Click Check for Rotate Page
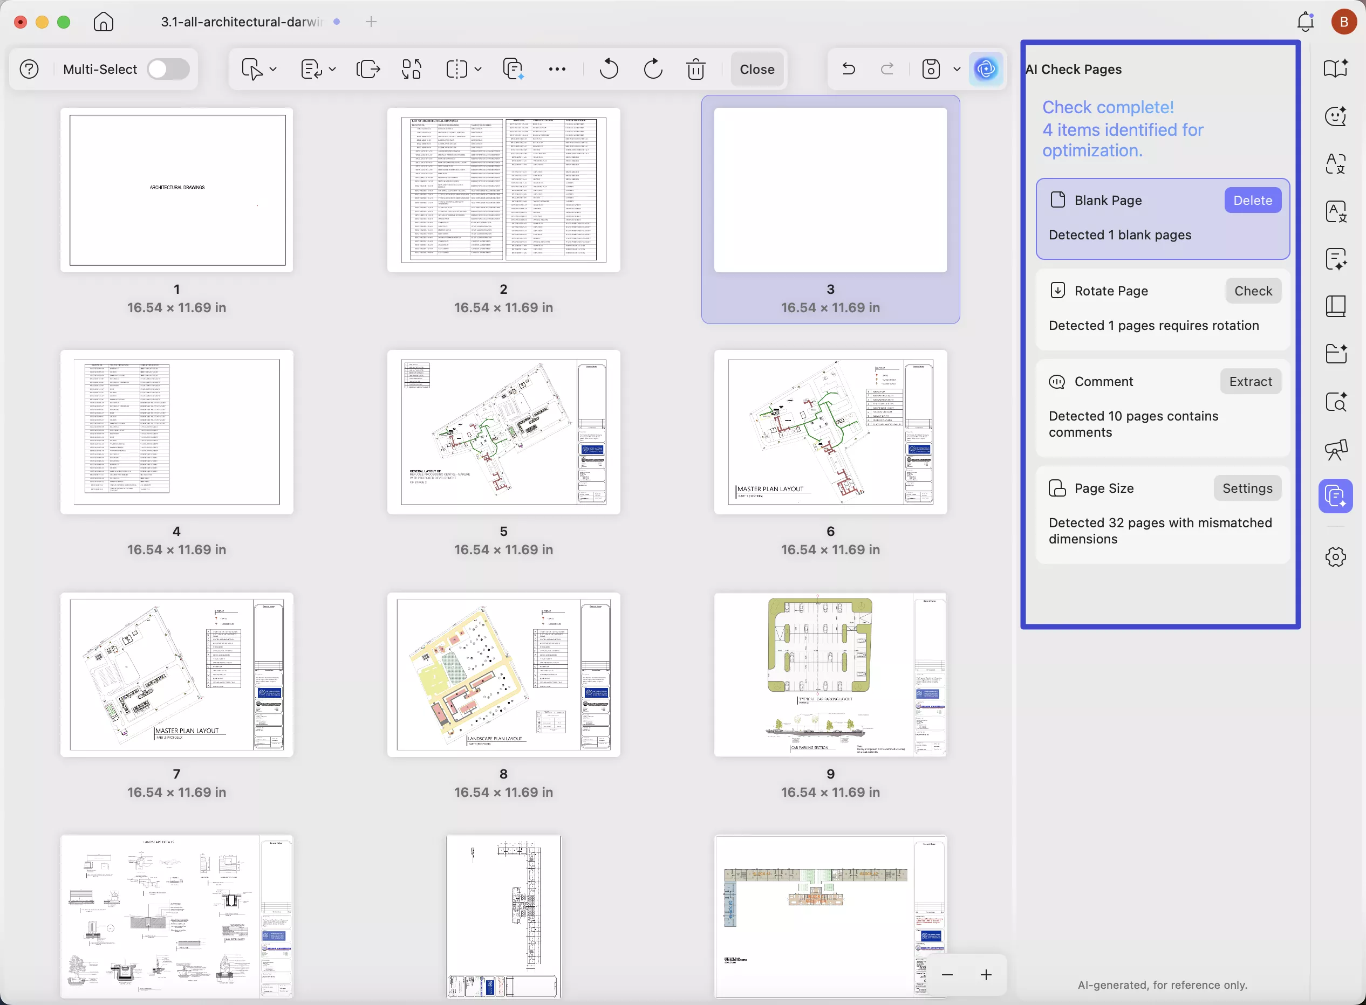This screenshot has width=1366, height=1005. [1253, 291]
